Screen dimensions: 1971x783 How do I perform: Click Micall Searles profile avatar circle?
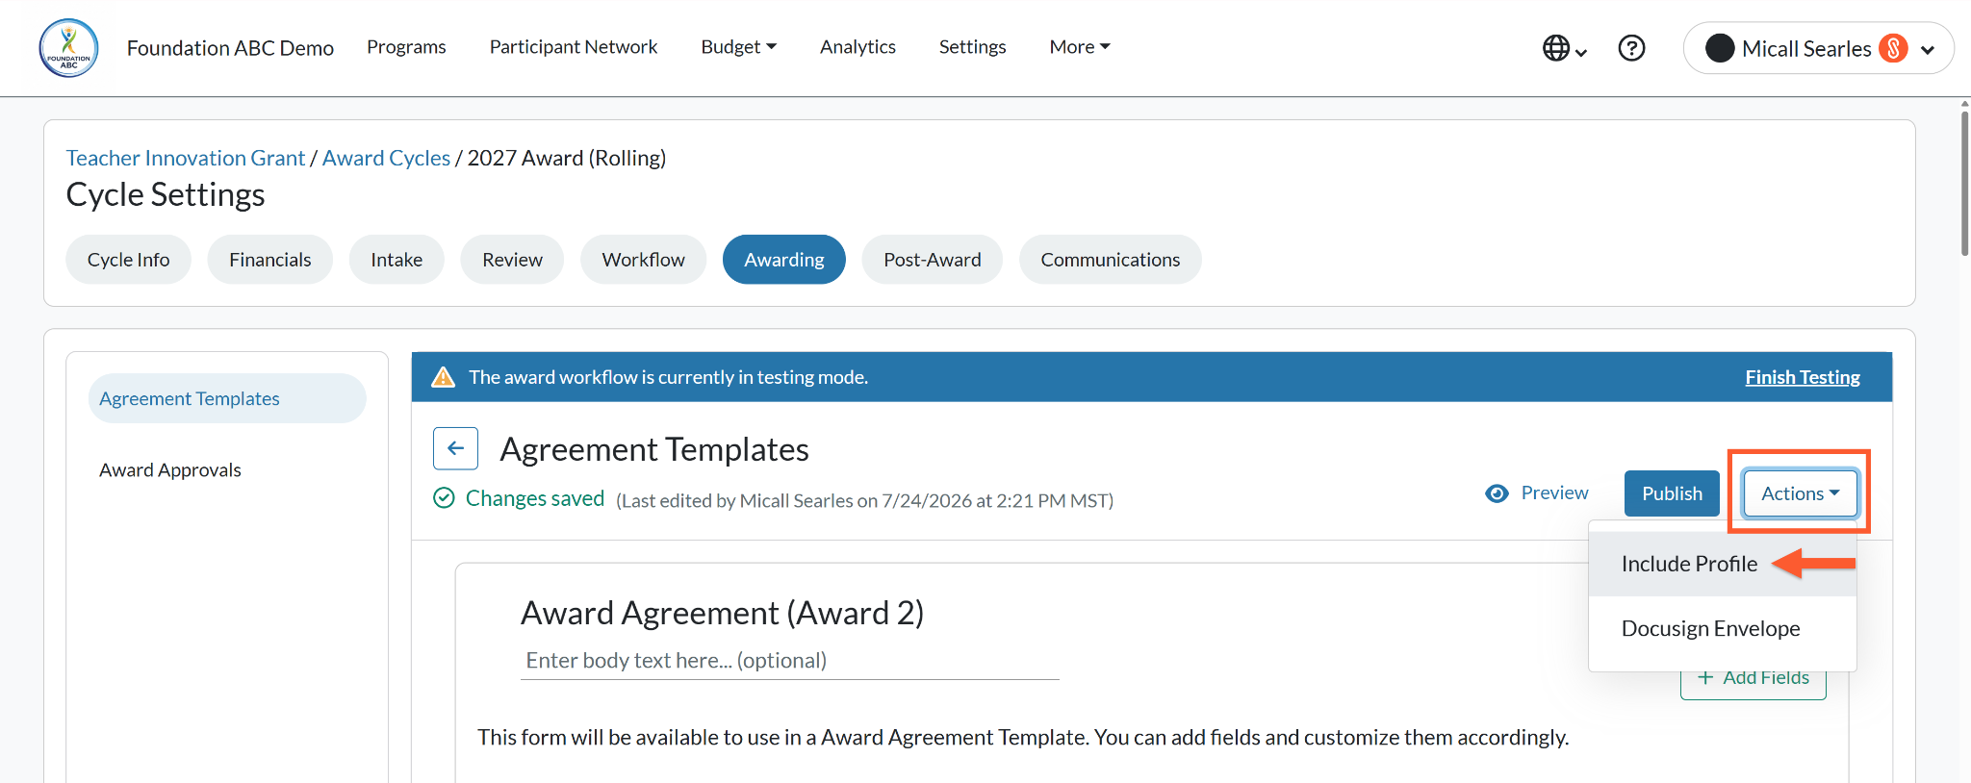(1719, 48)
